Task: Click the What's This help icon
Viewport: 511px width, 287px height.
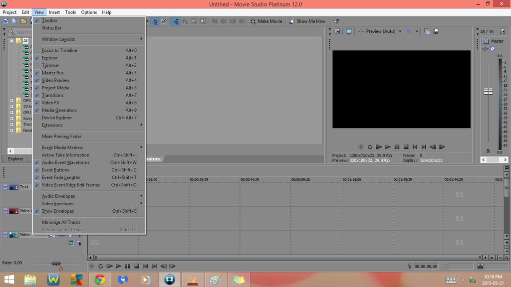Action: click(336, 21)
